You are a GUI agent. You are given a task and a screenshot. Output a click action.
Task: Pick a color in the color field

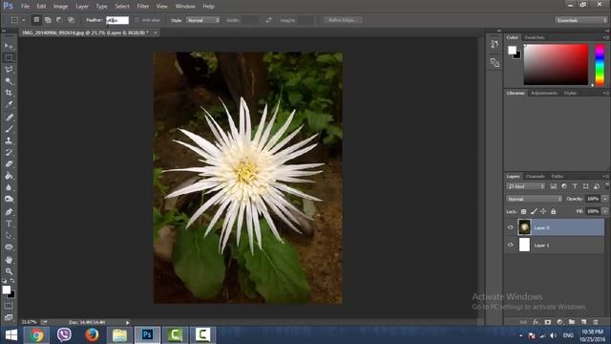coord(556,64)
